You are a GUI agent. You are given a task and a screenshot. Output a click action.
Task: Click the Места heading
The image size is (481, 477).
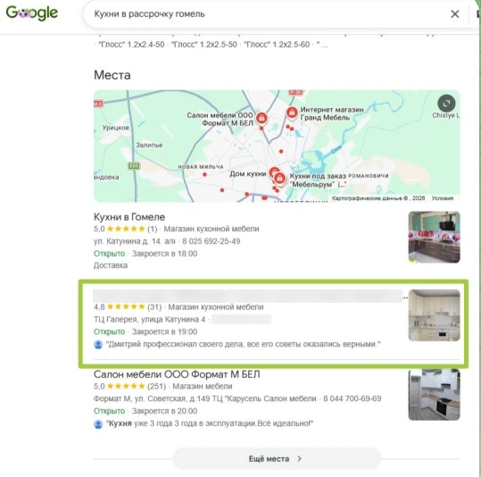(x=112, y=75)
